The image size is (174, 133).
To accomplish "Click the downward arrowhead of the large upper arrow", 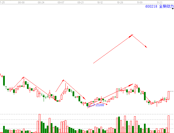I will pyautogui.click(x=147, y=47).
